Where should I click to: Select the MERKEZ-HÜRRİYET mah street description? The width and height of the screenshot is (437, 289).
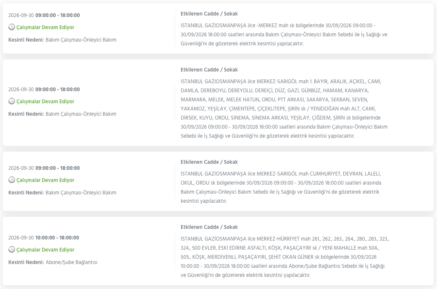[x=285, y=257]
